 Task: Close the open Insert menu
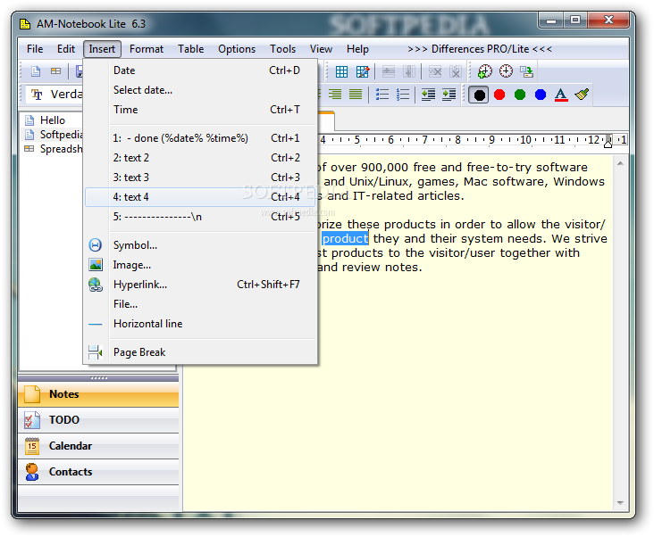tap(102, 49)
